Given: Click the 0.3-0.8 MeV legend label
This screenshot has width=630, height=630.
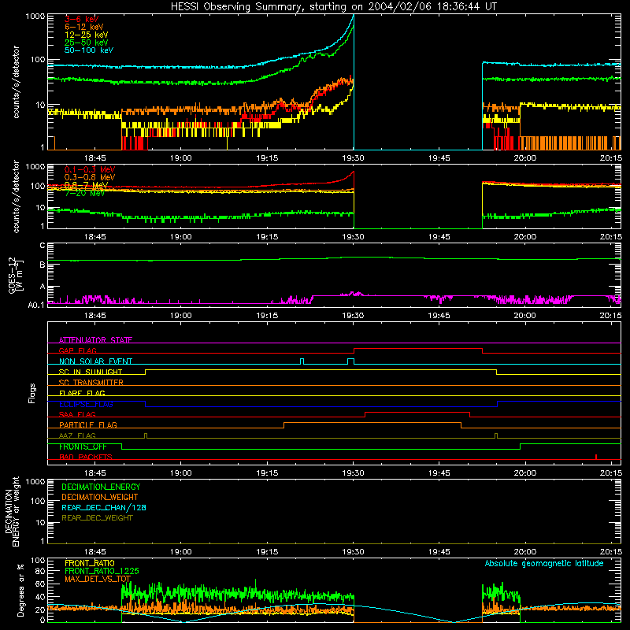Looking at the screenshot, I should point(90,177).
